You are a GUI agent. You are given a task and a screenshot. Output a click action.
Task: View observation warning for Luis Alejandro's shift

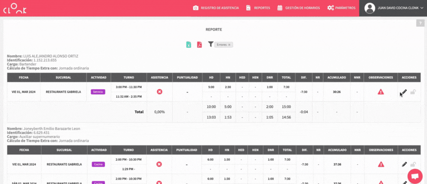381,92
